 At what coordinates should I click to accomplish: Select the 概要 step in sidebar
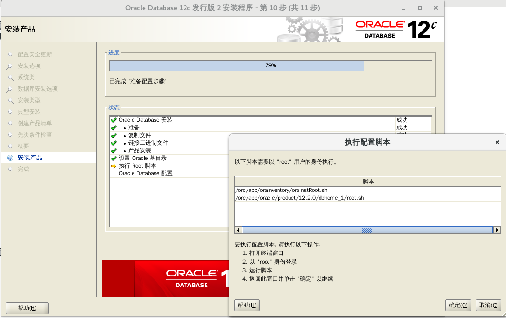pos(23,146)
